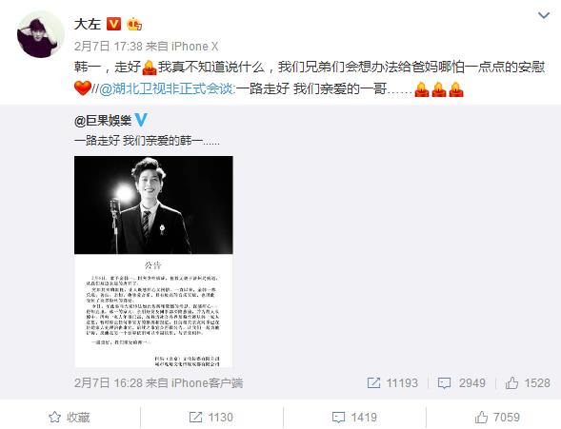Open the original post's 2月7日 16:28 timestamp
Screen dimensions: 561x429
pos(109,383)
